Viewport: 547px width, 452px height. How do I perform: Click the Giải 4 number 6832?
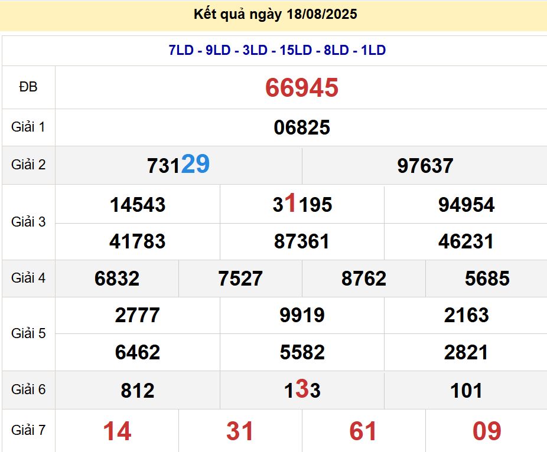click(x=117, y=279)
